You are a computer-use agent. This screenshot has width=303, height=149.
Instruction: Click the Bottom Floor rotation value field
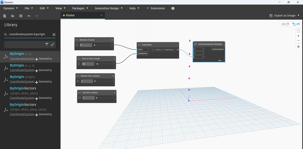point(87,81)
